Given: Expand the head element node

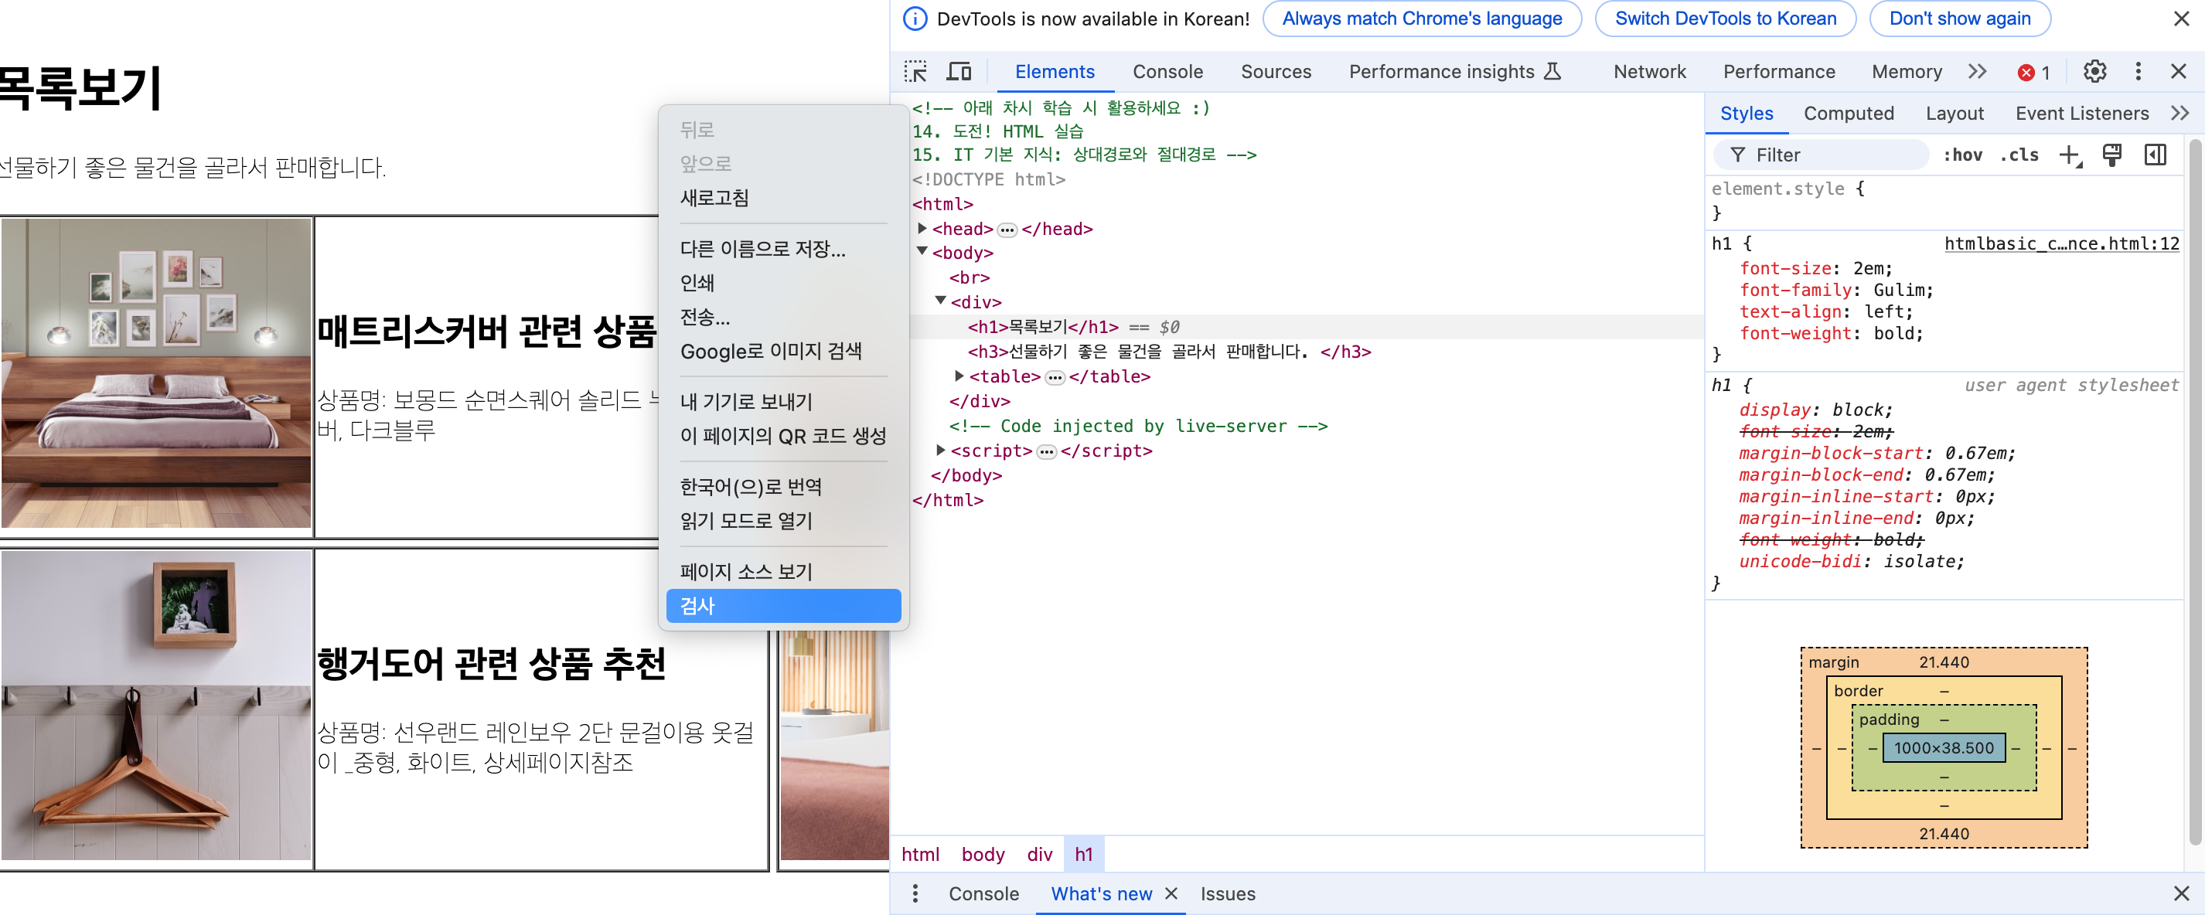Looking at the screenshot, I should [922, 229].
